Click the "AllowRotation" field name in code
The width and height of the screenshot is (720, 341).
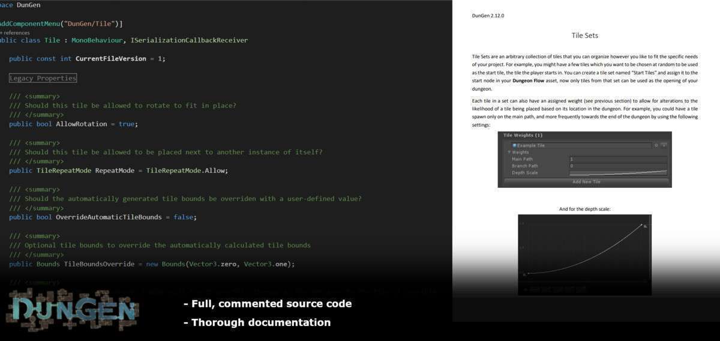point(81,124)
